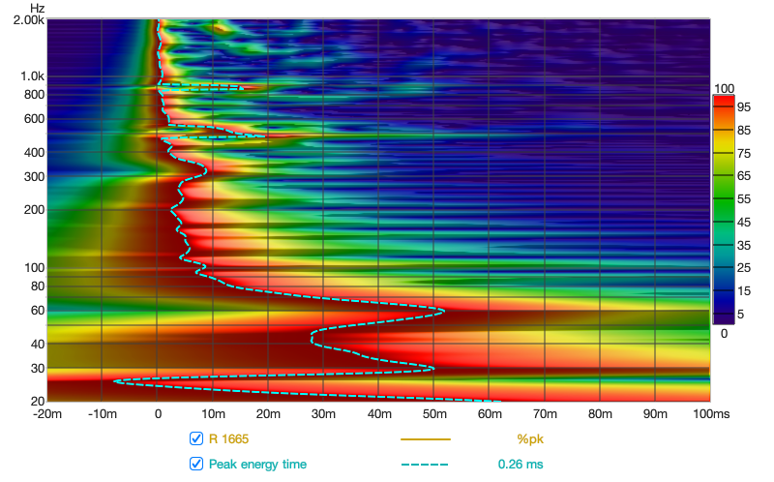Image resolution: width=774 pixels, height=482 pixels.
Task: Click the 0 tick on the time axis
Action: point(158,414)
